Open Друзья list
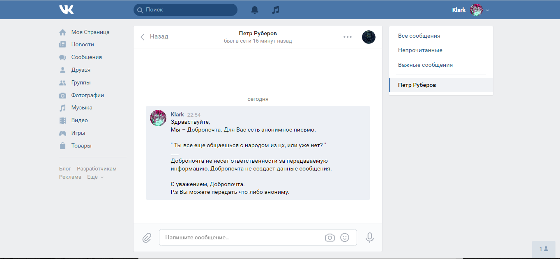The width and height of the screenshot is (560, 259). coord(81,70)
